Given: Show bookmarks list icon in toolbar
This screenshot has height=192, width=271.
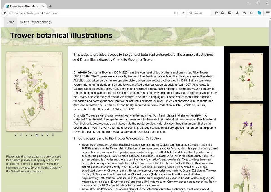Looking at the screenshot, I should (x=223, y=13).
